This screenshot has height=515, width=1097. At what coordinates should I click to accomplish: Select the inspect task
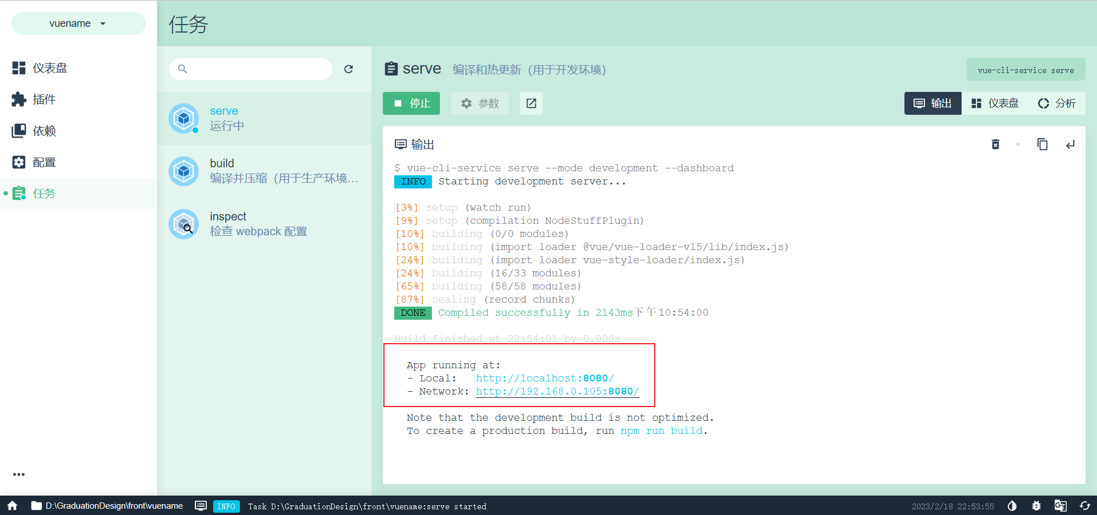[x=264, y=224]
